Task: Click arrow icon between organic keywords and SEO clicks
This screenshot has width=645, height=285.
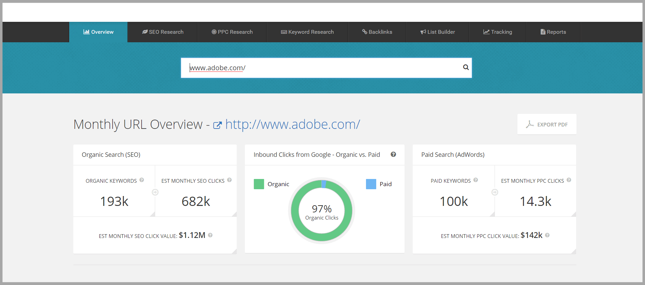Action: click(155, 192)
